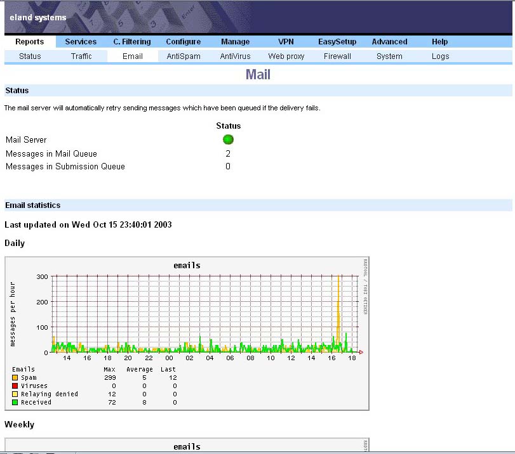This screenshot has width=515, height=454.
Task: View the Traffic report
Action: tap(81, 56)
